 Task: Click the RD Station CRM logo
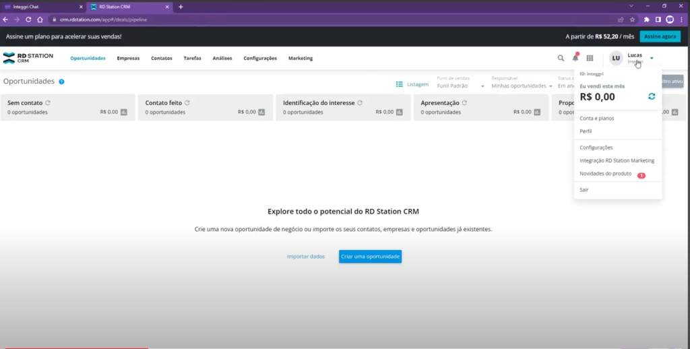[28, 58]
